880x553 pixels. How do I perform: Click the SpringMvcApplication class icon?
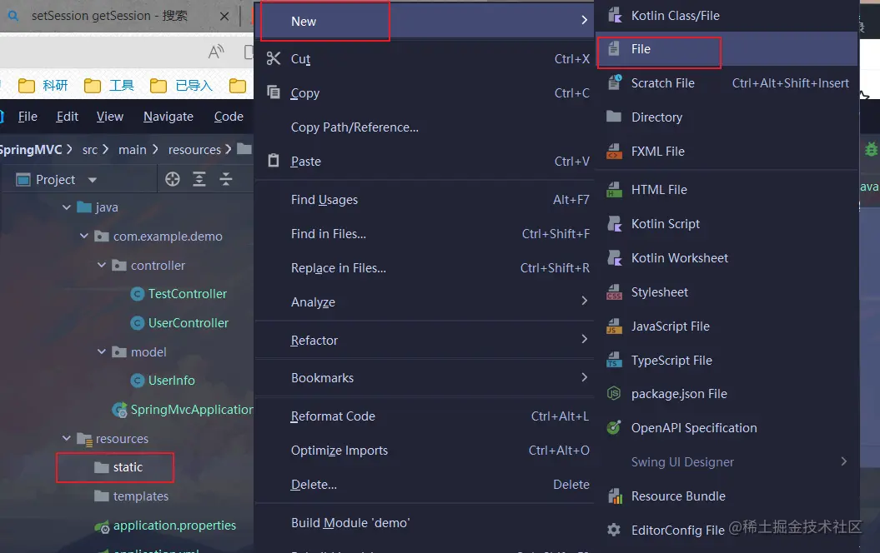click(119, 410)
